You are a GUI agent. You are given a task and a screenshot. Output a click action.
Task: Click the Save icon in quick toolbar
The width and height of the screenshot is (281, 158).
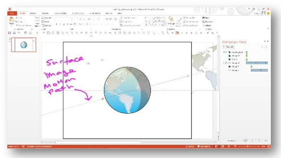pos(10,33)
